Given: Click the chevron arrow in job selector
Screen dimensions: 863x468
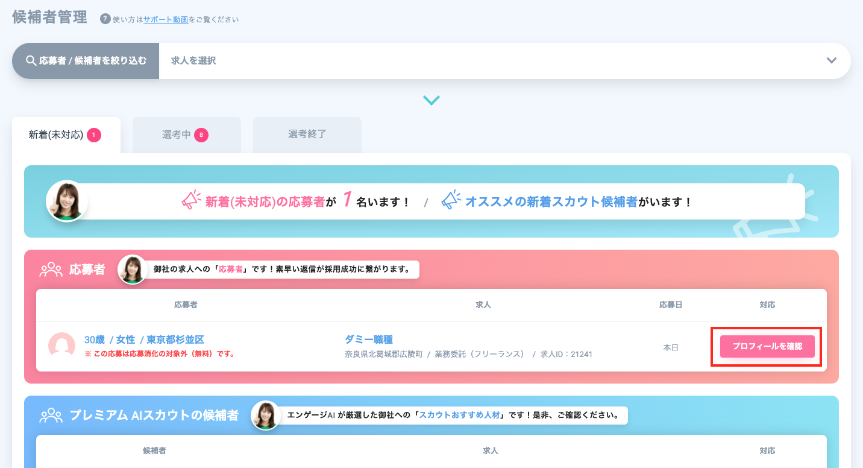Looking at the screenshot, I should pos(832,60).
